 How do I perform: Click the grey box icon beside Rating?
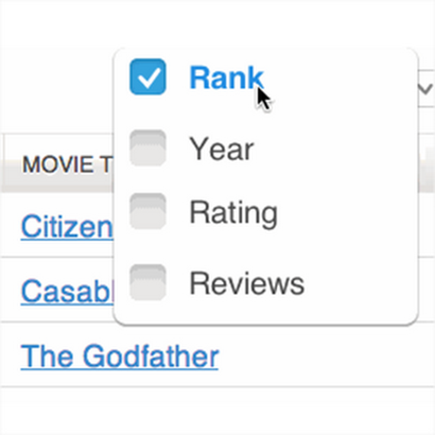147,211
